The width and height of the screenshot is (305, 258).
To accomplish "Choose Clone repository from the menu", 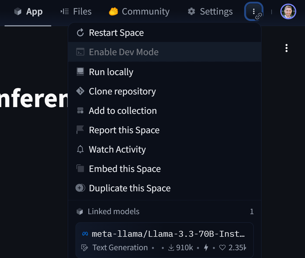I will (x=122, y=91).
